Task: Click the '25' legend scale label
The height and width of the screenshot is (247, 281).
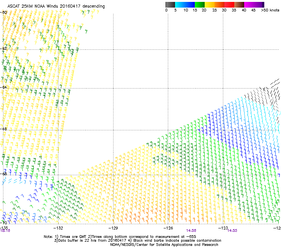Action: tap(215, 10)
